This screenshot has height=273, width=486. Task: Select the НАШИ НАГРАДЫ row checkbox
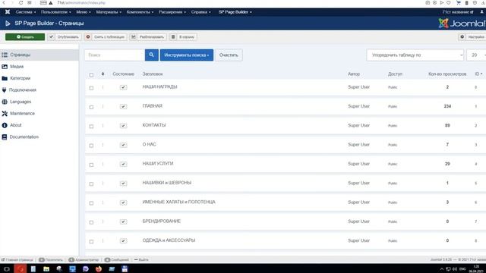[91, 88]
